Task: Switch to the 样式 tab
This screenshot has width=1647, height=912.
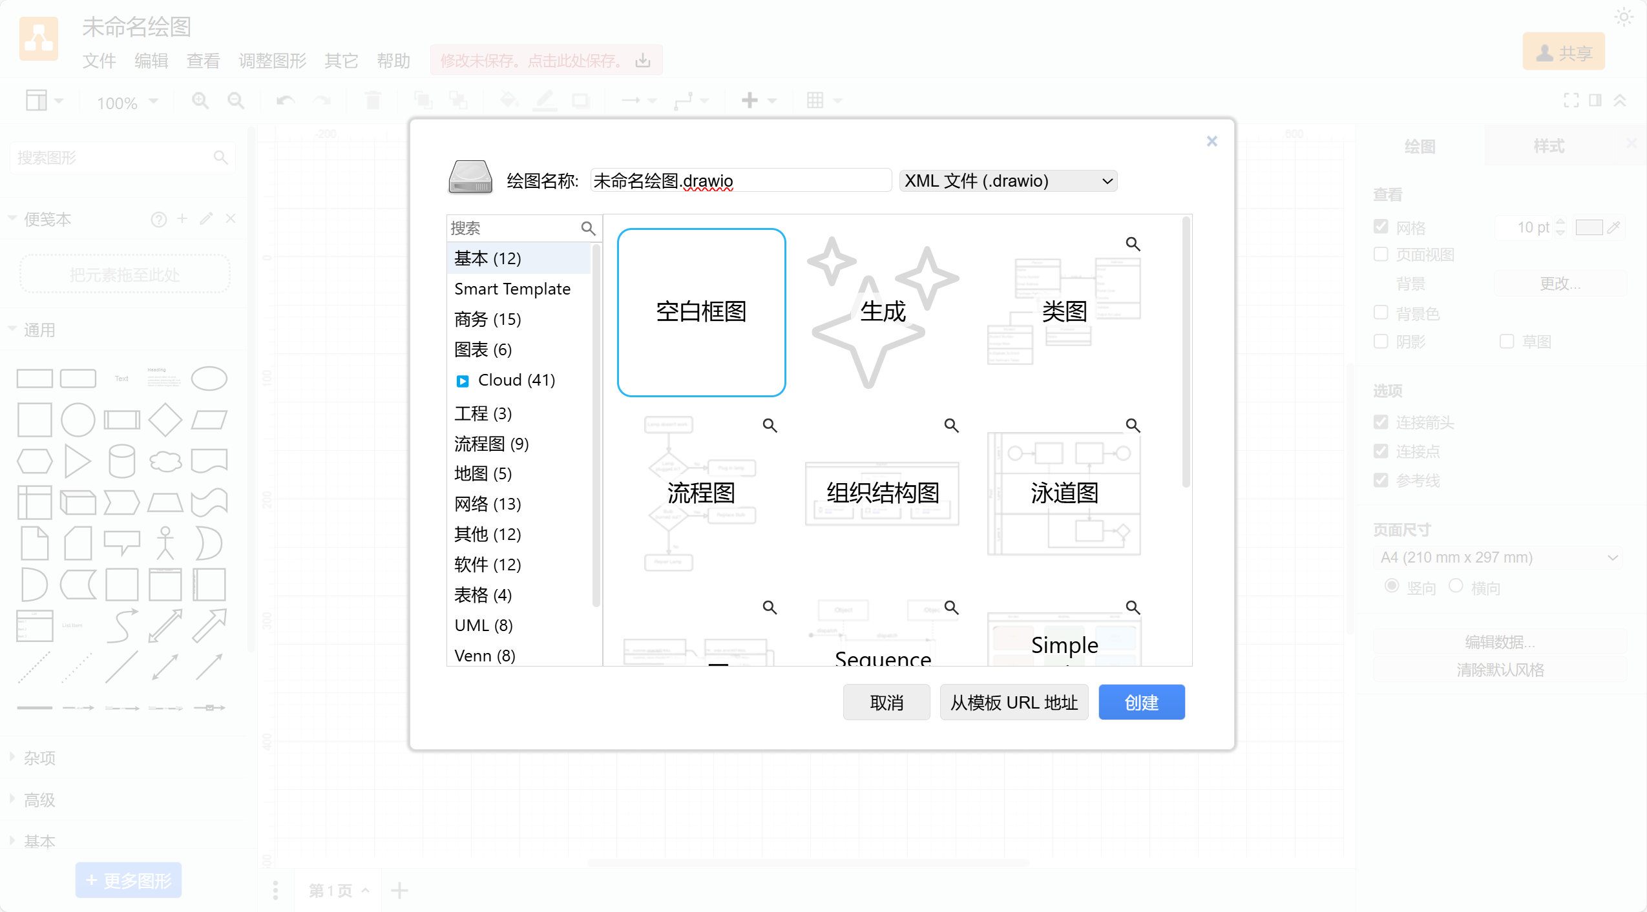Action: pos(1548,147)
